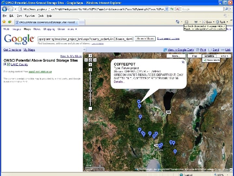Close the COFFEEPOT info balloon

click(x=183, y=62)
